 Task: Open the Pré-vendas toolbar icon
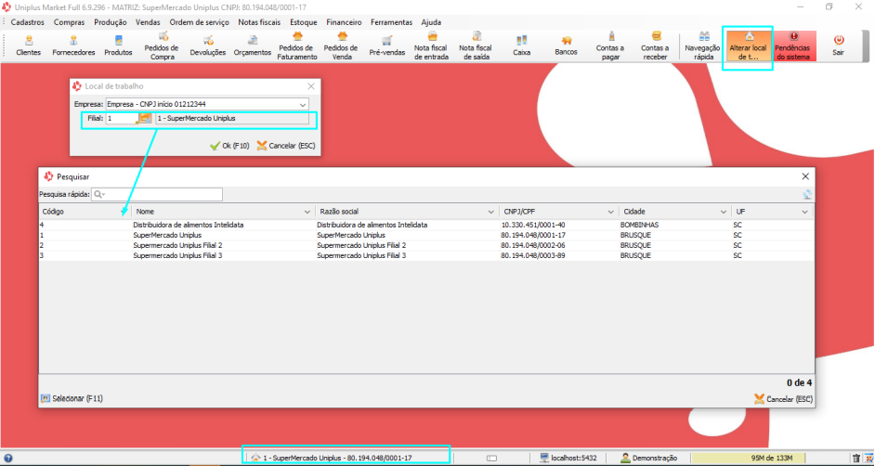(387, 45)
